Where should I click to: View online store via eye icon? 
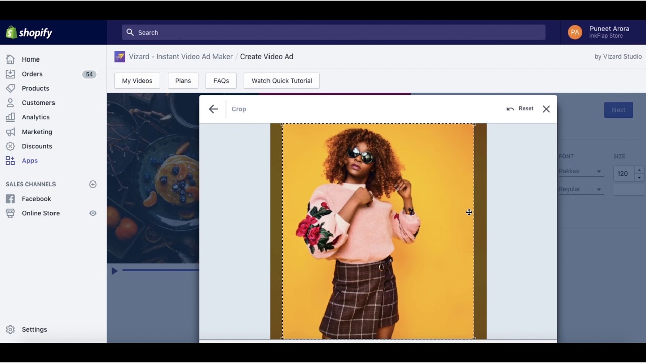pos(93,213)
